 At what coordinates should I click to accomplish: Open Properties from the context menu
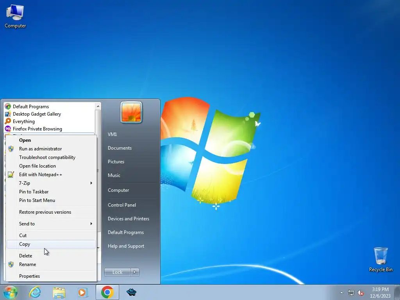pos(51,276)
